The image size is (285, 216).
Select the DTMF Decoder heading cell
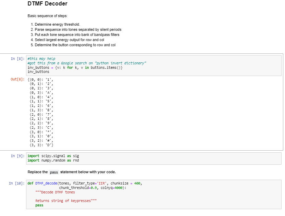pos(48,4)
